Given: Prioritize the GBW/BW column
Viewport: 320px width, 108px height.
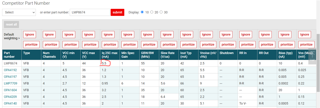Looking at the screenshot, I should pyautogui.click(x=149, y=44).
